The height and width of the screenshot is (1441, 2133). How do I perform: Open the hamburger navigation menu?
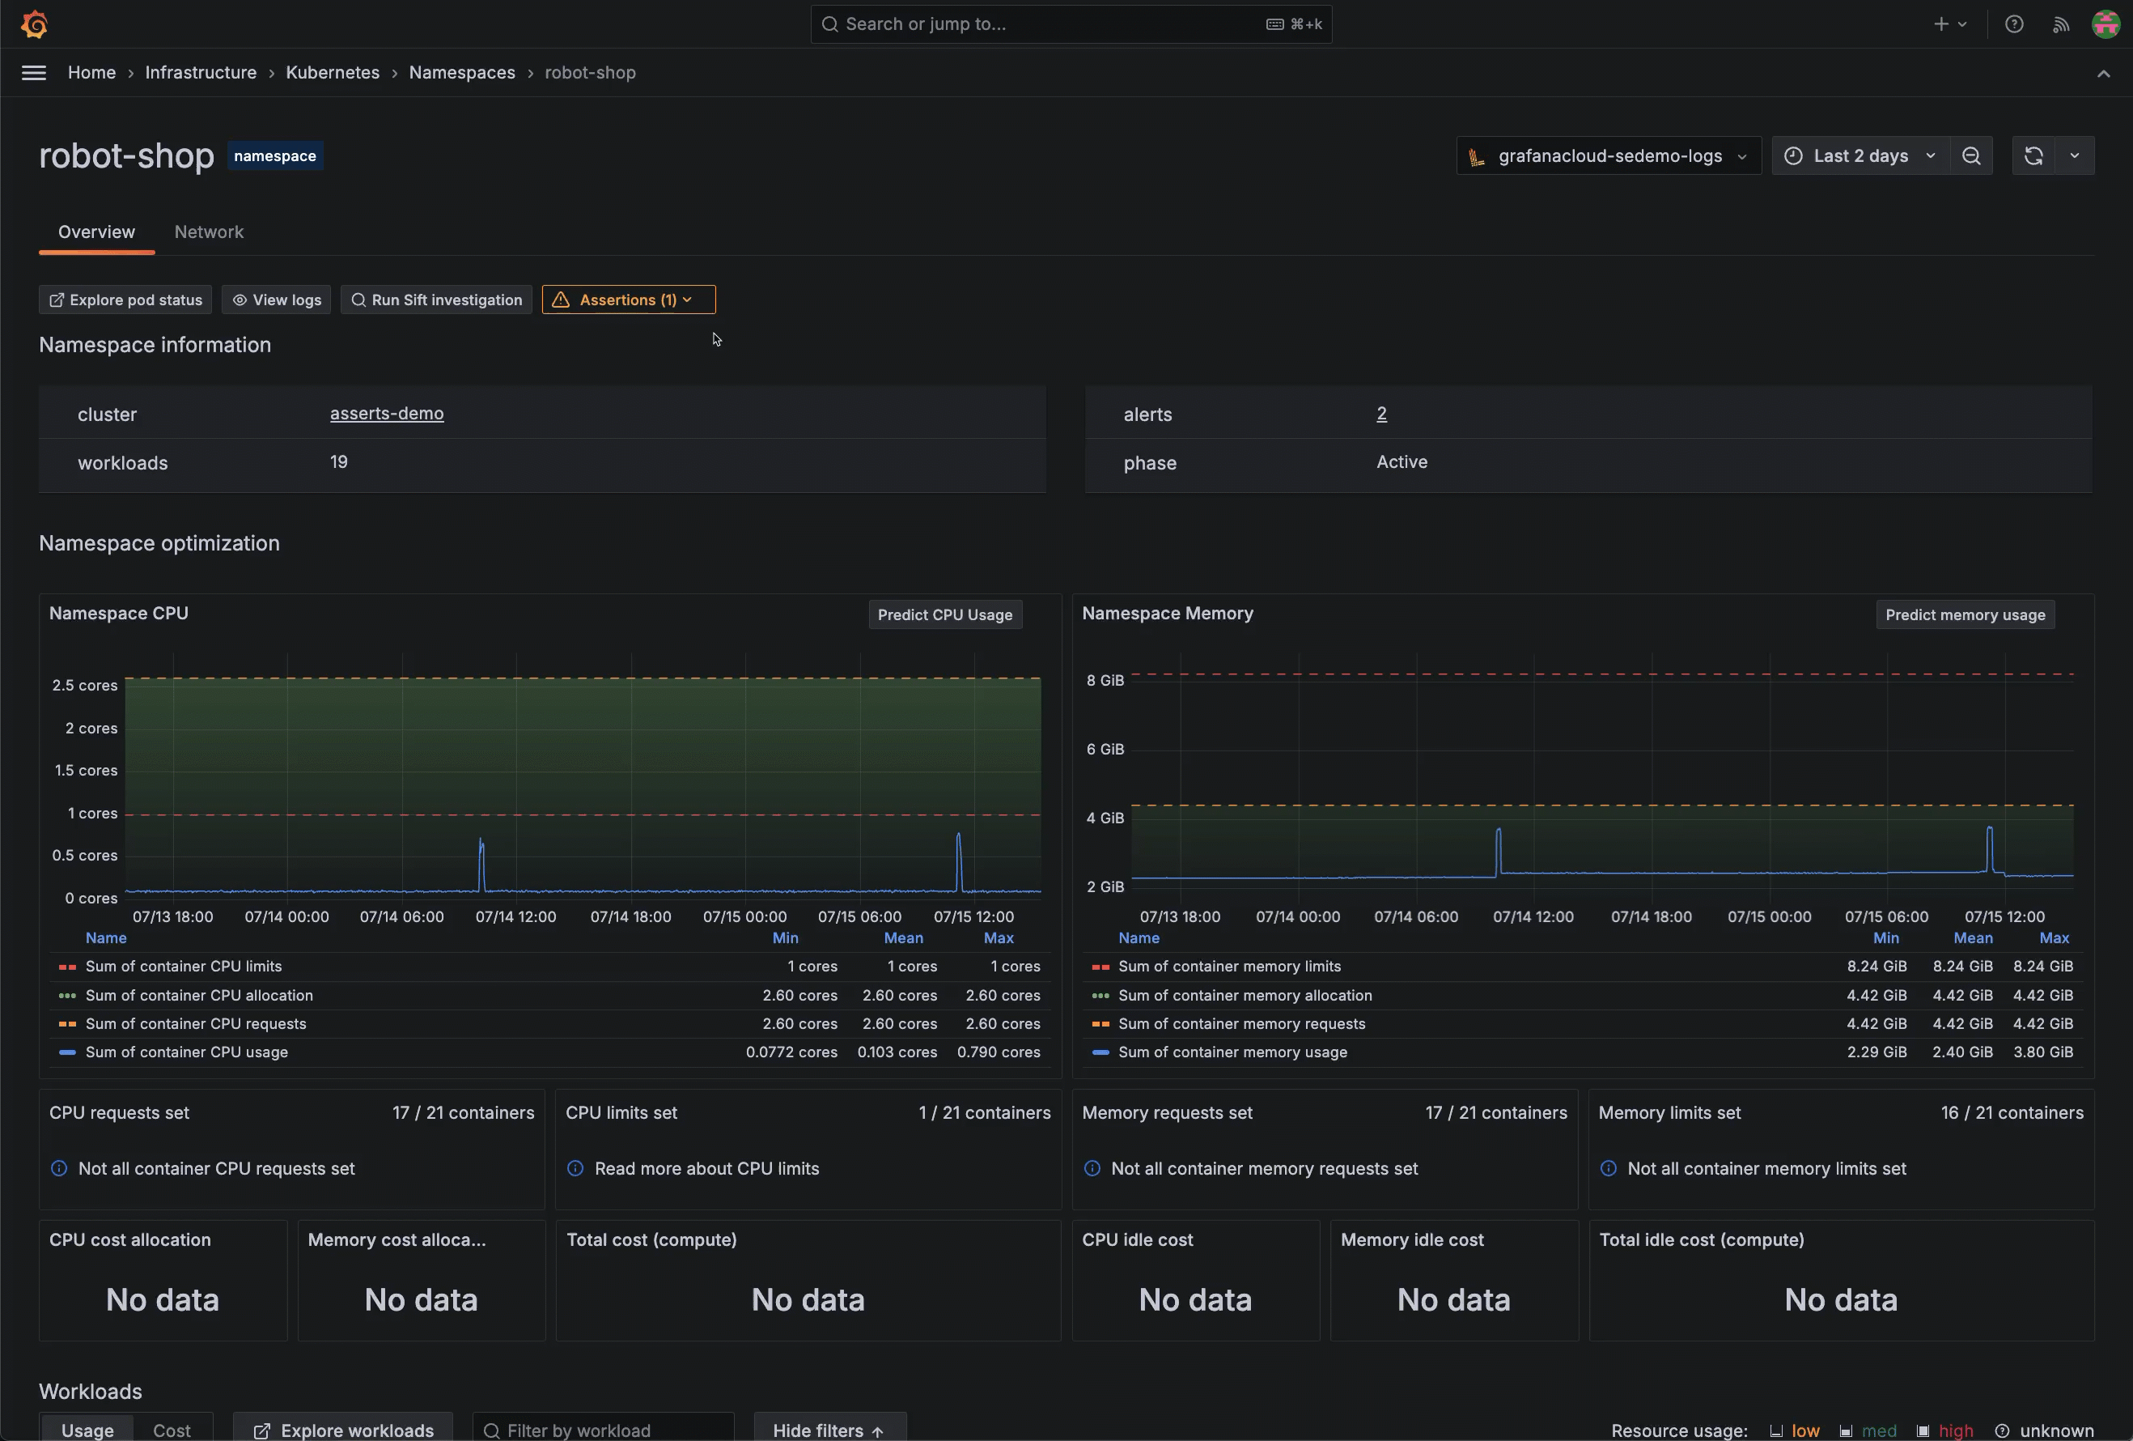point(34,73)
